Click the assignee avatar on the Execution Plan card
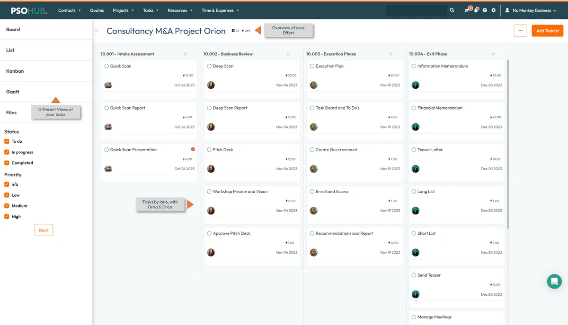568x325 pixels. click(313, 85)
